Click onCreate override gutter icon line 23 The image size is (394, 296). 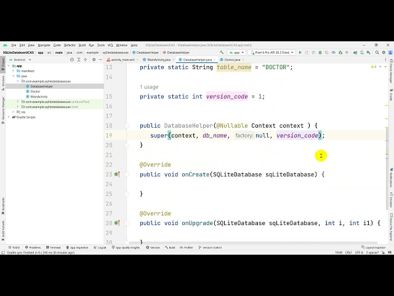click(x=117, y=174)
